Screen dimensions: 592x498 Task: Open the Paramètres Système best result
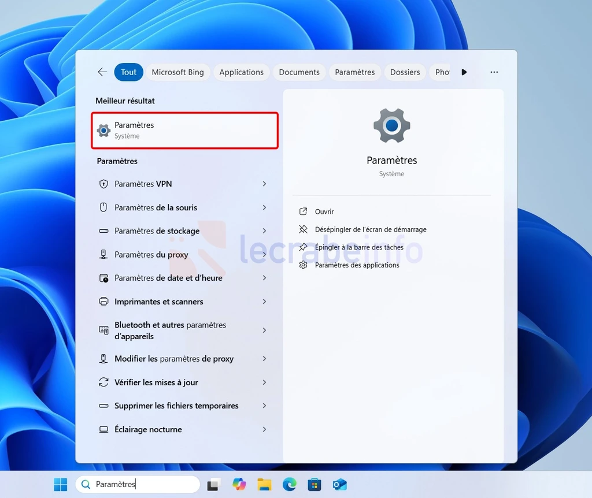[184, 130]
